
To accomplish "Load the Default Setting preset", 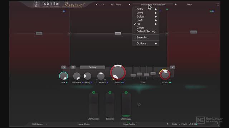I will point(146,31).
